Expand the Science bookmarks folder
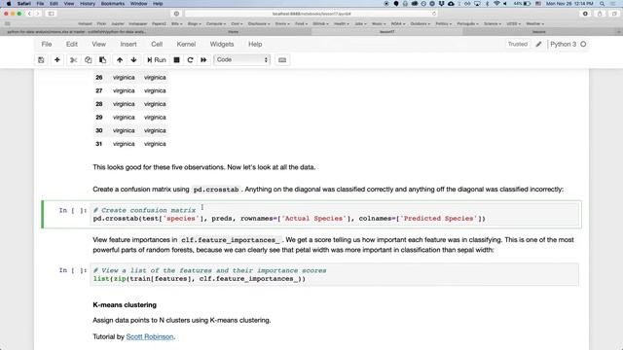Viewport: 623px width, 350px height. click(493, 23)
